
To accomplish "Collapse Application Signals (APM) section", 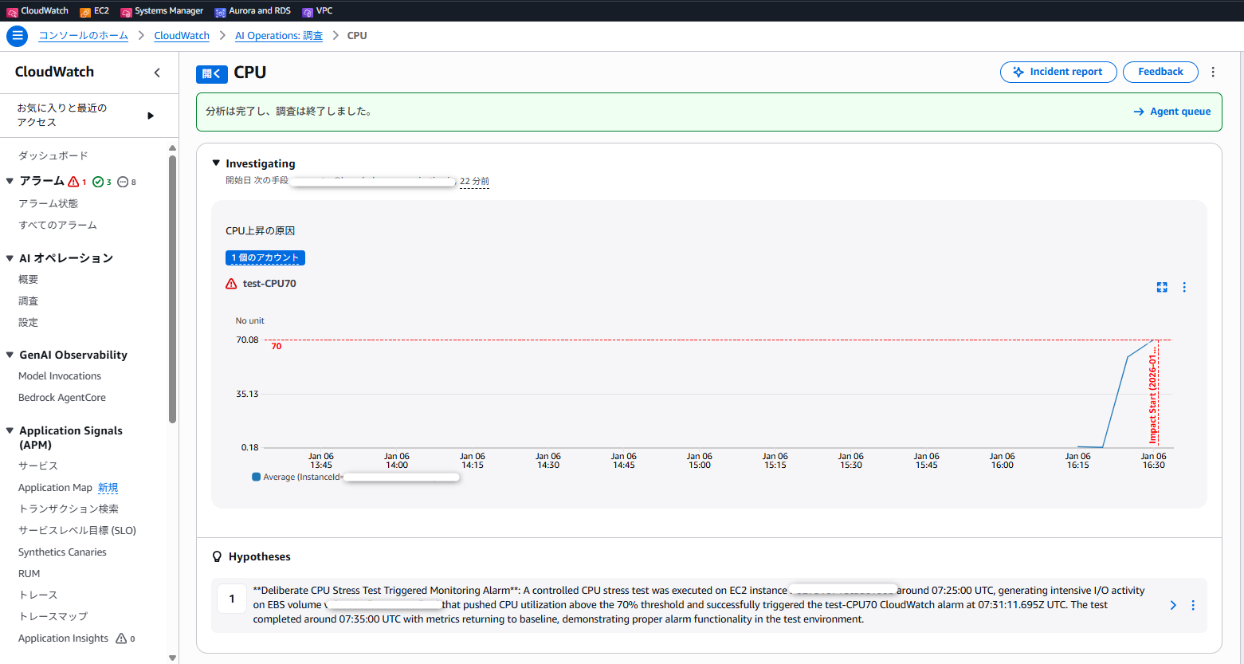I will [x=10, y=430].
